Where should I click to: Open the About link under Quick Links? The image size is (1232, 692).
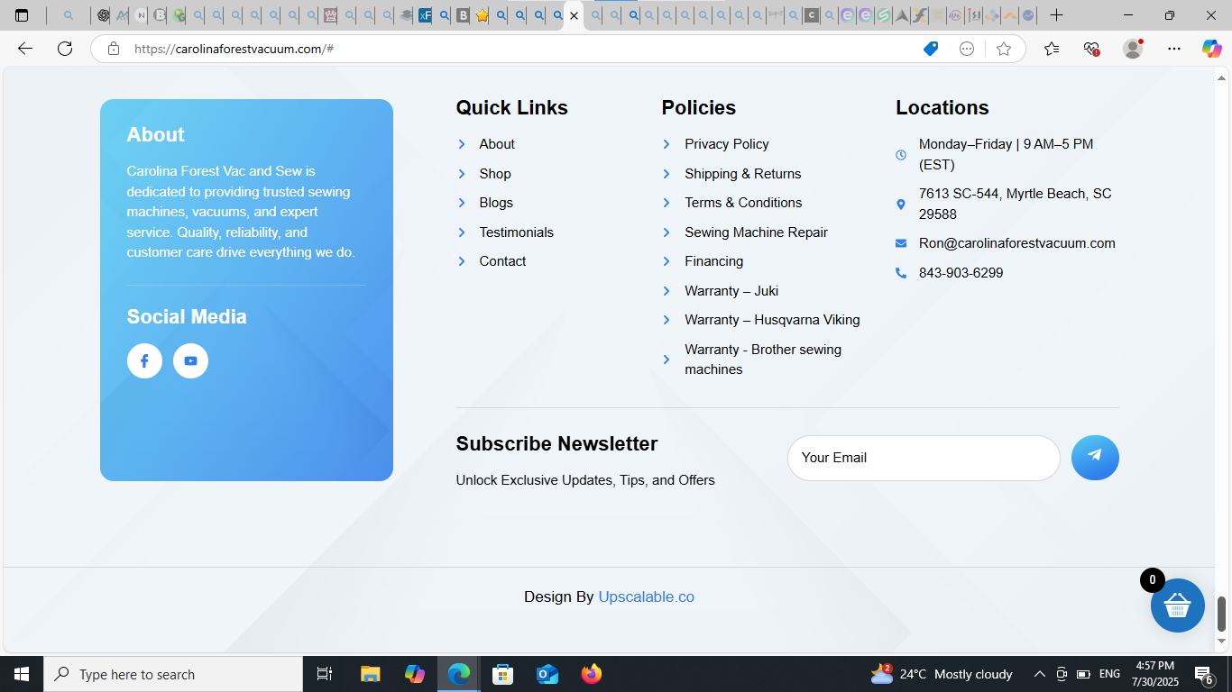[x=497, y=144]
